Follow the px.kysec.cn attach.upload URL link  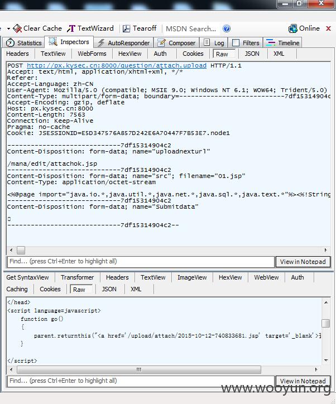click(x=117, y=65)
